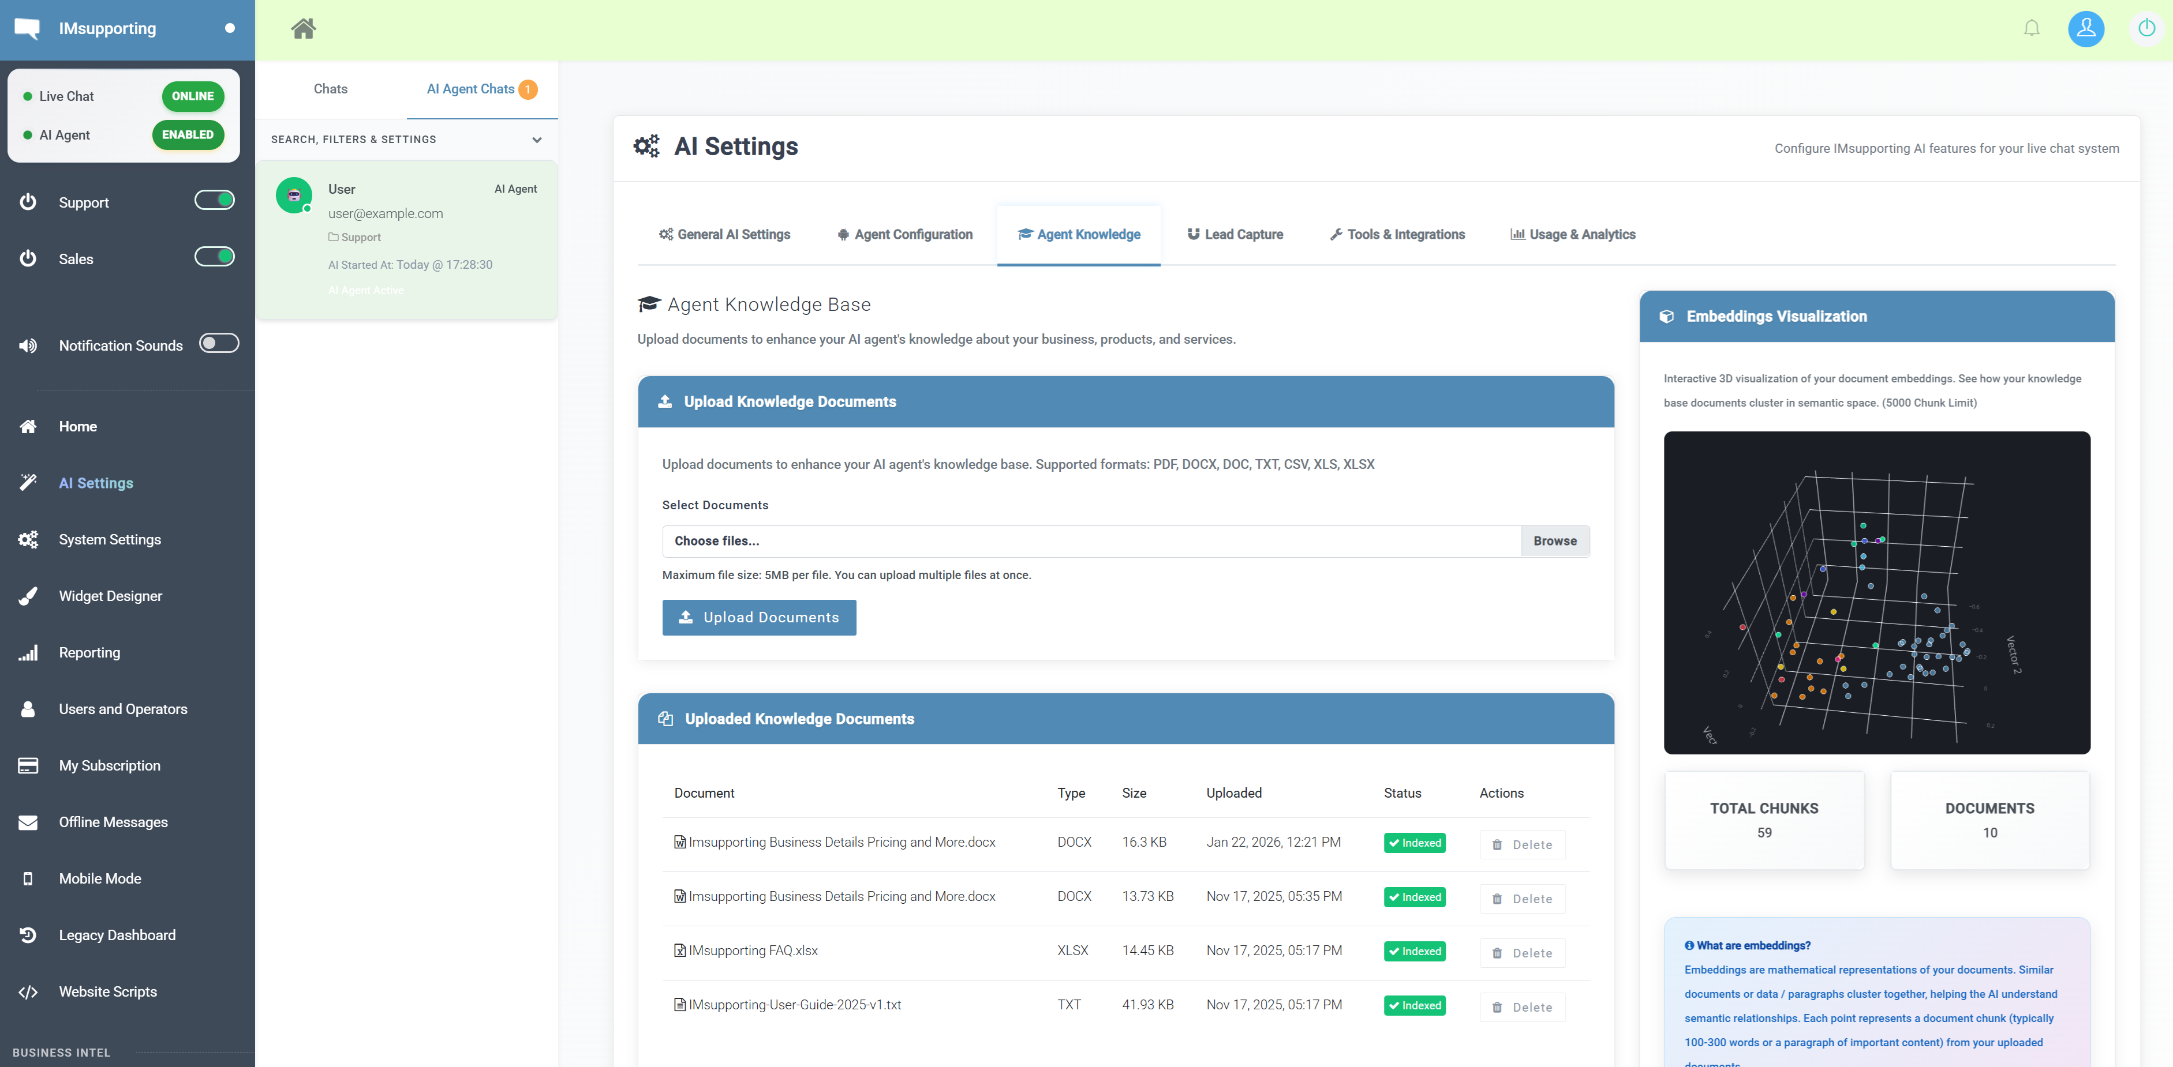Open the user profile avatar
The height and width of the screenshot is (1067, 2173).
click(2085, 29)
